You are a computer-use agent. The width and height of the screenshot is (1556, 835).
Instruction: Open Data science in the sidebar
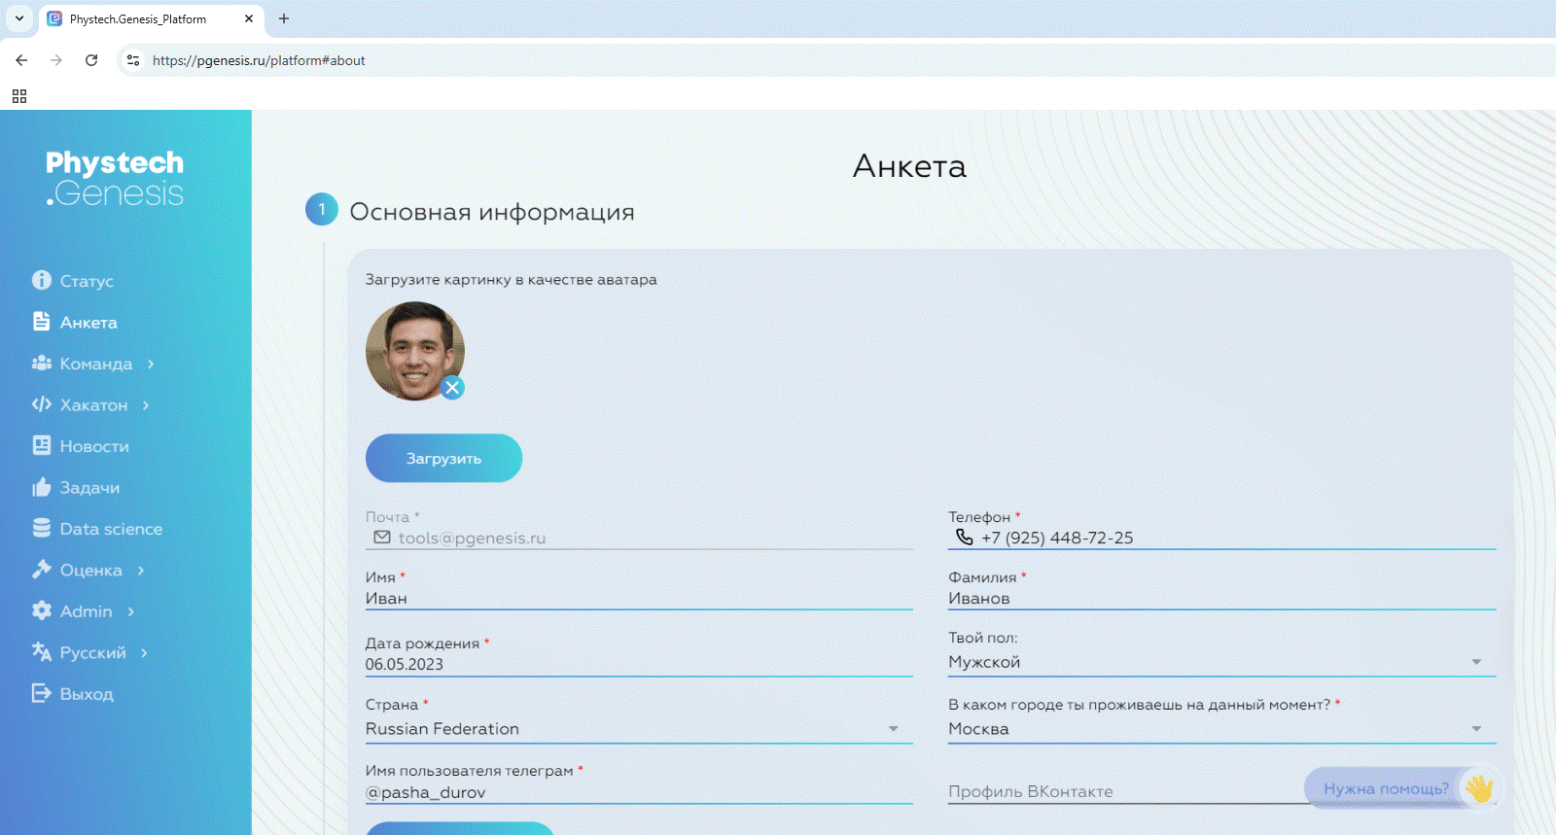pyautogui.click(x=111, y=529)
